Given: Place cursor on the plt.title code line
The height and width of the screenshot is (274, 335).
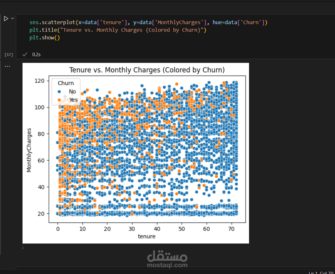Looking at the screenshot, I should (x=118, y=30).
